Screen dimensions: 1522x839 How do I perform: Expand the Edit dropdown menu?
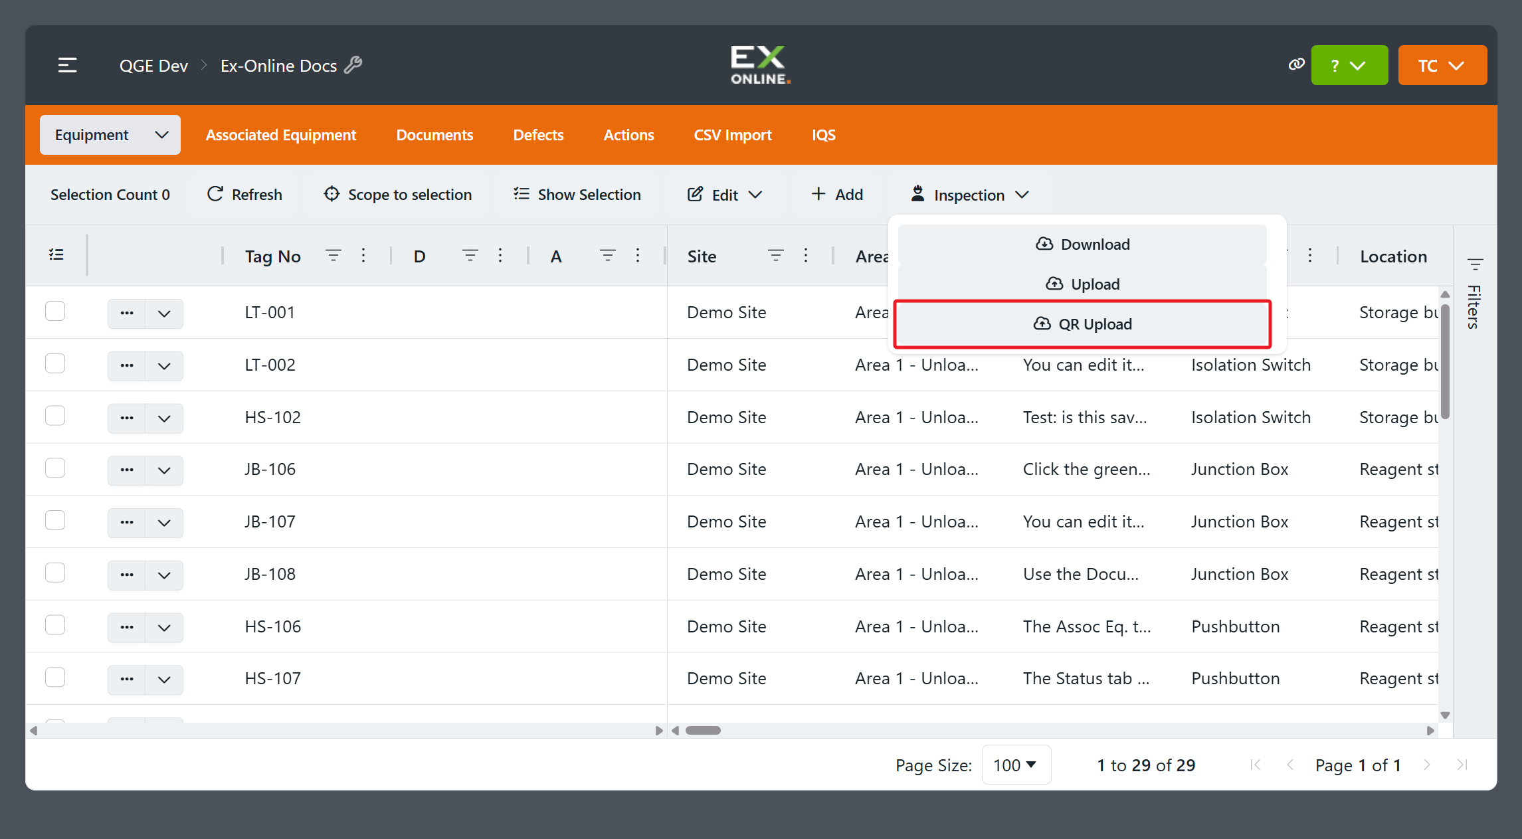(725, 195)
